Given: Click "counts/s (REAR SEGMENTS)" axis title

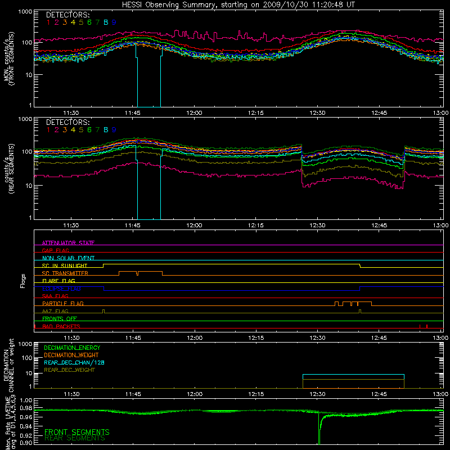Looking at the screenshot, I should point(9,169).
